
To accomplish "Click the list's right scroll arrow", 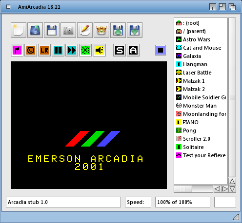I will click(225, 189).
